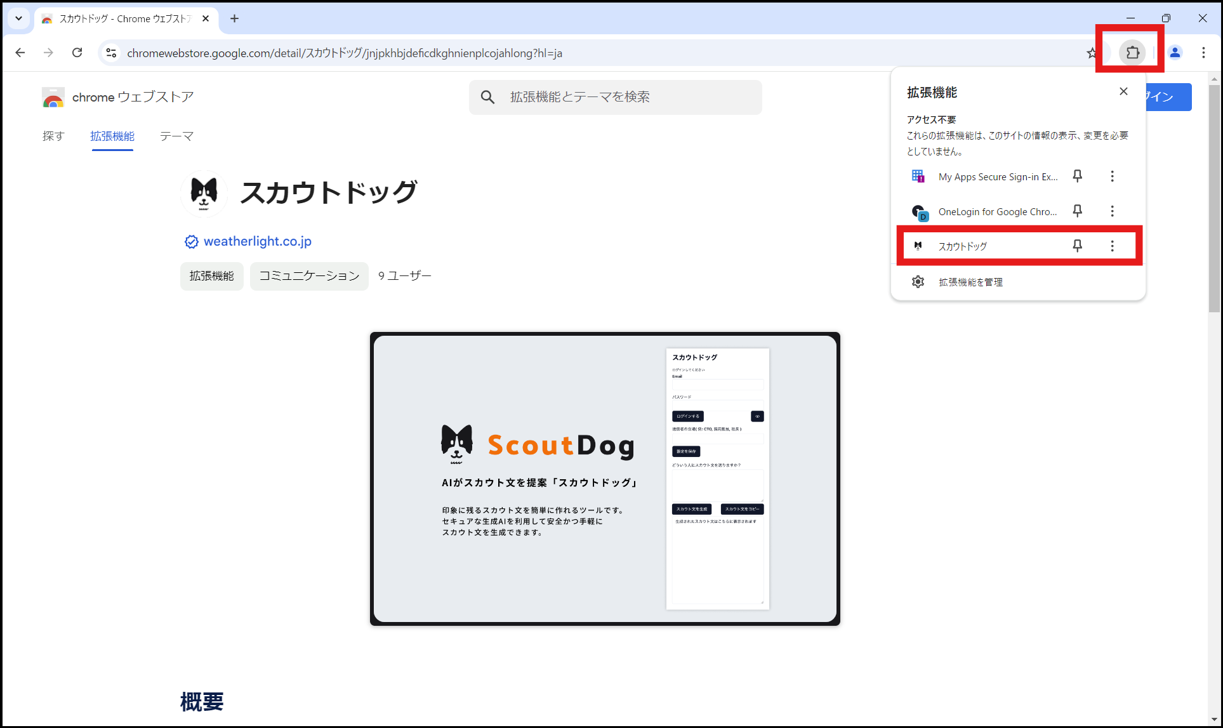Click the スカウトドッグ page title
1223x728 pixels.
tap(329, 193)
